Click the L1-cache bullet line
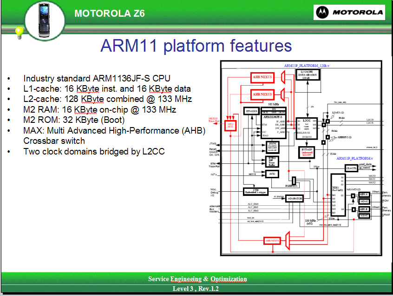The width and height of the screenshot is (393, 296). click(107, 88)
